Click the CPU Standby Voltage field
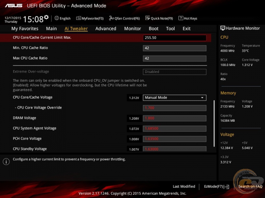Image resolution: width=265 pixels, height=198 pixels. click(x=175, y=149)
